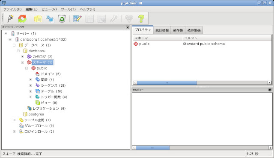Screen dimensions: 274x158
Task: Collapse the danbooru (localhost:5432) server node
Action: [x=10, y=39]
